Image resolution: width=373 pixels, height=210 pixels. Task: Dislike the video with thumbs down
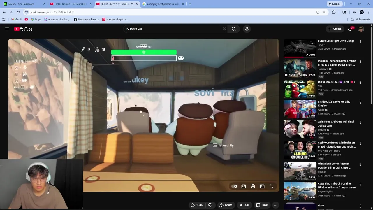click(x=210, y=205)
